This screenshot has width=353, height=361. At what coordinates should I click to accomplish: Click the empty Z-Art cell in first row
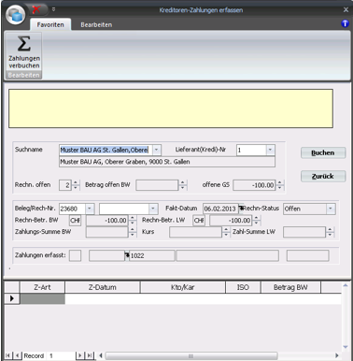[42, 298]
